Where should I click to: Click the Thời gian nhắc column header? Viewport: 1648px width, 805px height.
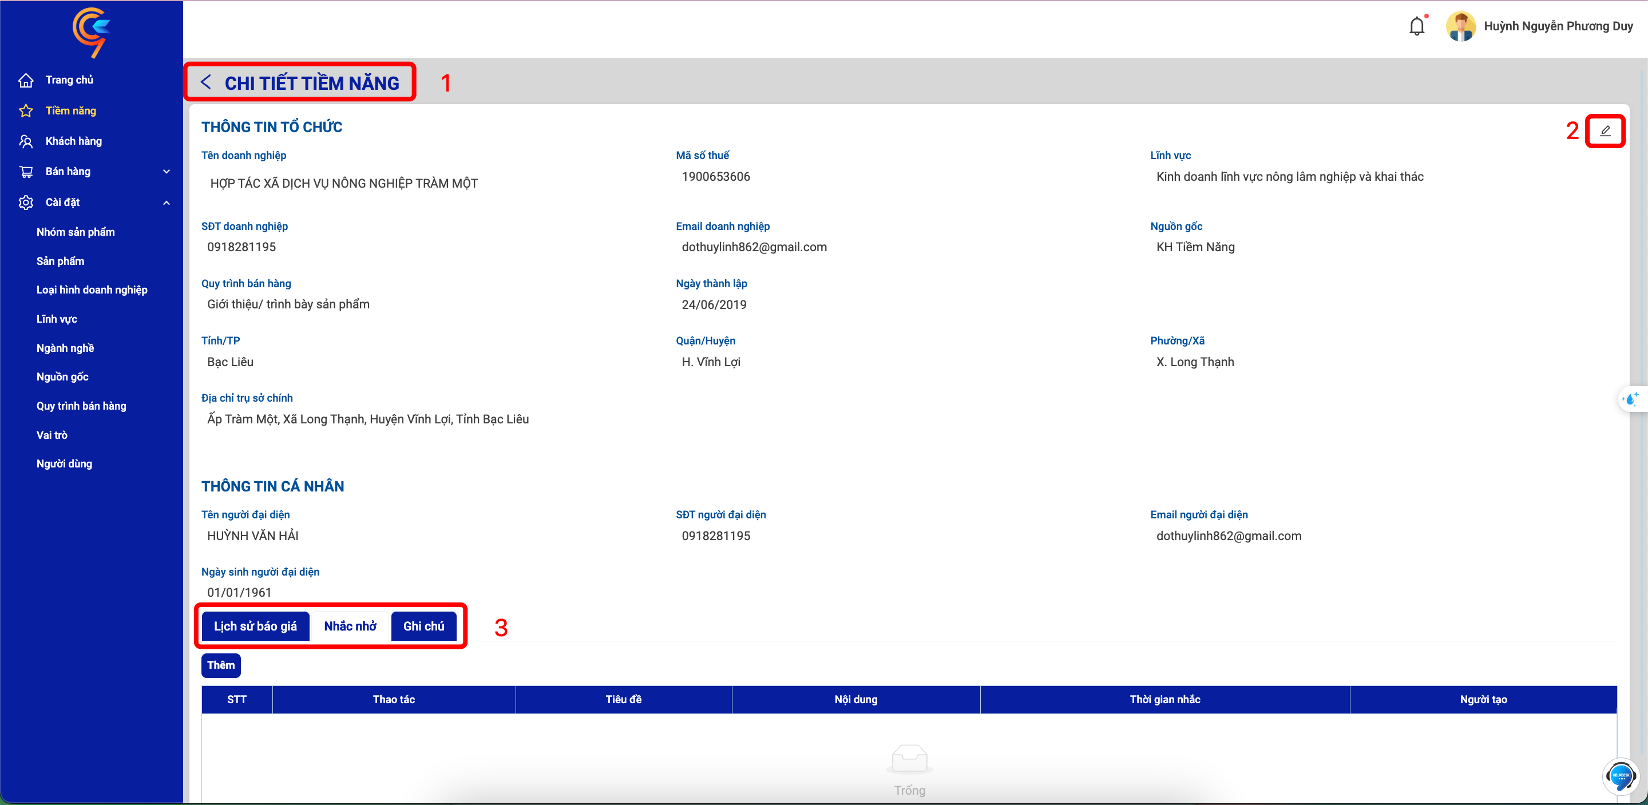(x=1164, y=699)
